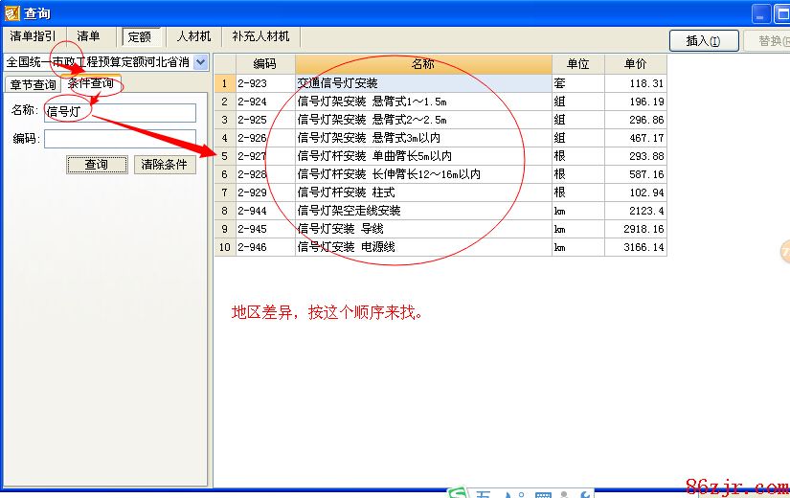The width and height of the screenshot is (790, 498).
Task: Open the 清单 tab
Action: [88, 36]
